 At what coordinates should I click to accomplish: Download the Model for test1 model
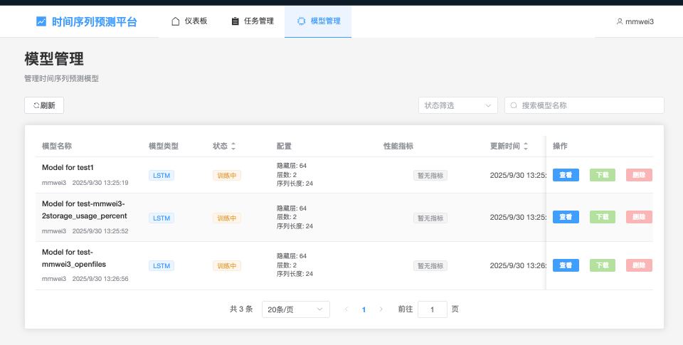603,175
